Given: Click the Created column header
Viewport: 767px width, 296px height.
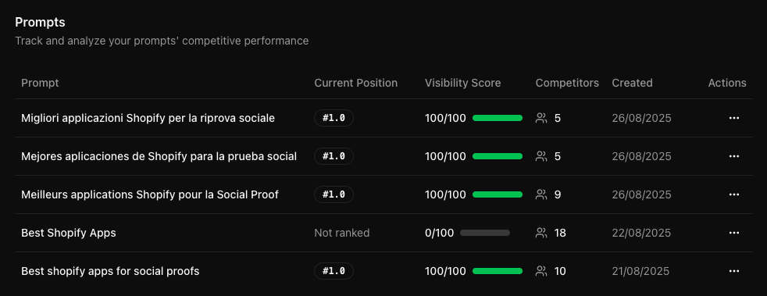Looking at the screenshot, I should point(632,83).
